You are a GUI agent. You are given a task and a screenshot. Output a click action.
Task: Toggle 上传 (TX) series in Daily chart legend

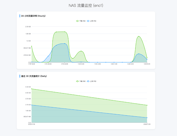[91, 81]
